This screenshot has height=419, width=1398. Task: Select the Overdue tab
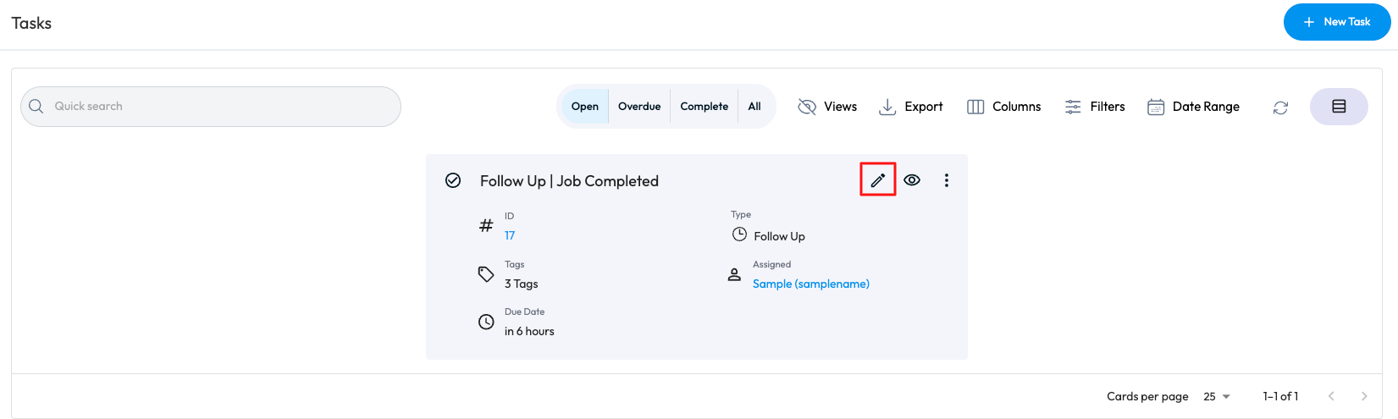(639, 107)
